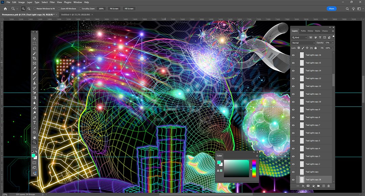This screenshot has height=196, width=365.
Task: Add a layer style with fx button
Action: [303, 186]
